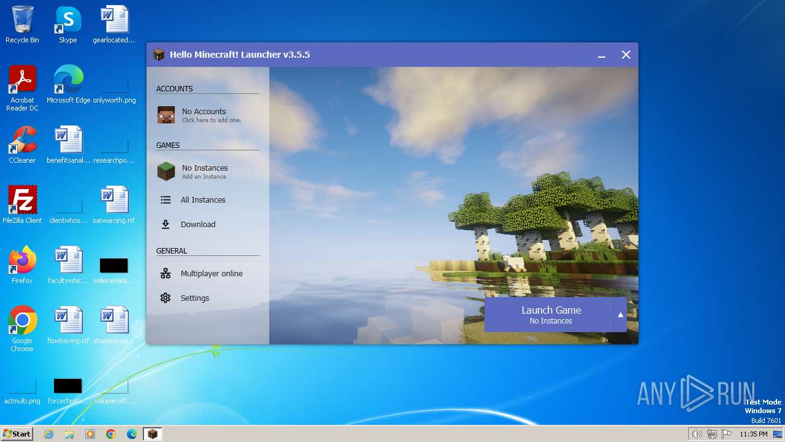Select the flowhaving.rtf document on the desktop
This screenshot has width=785, height=442.
[x=68, y=325]
